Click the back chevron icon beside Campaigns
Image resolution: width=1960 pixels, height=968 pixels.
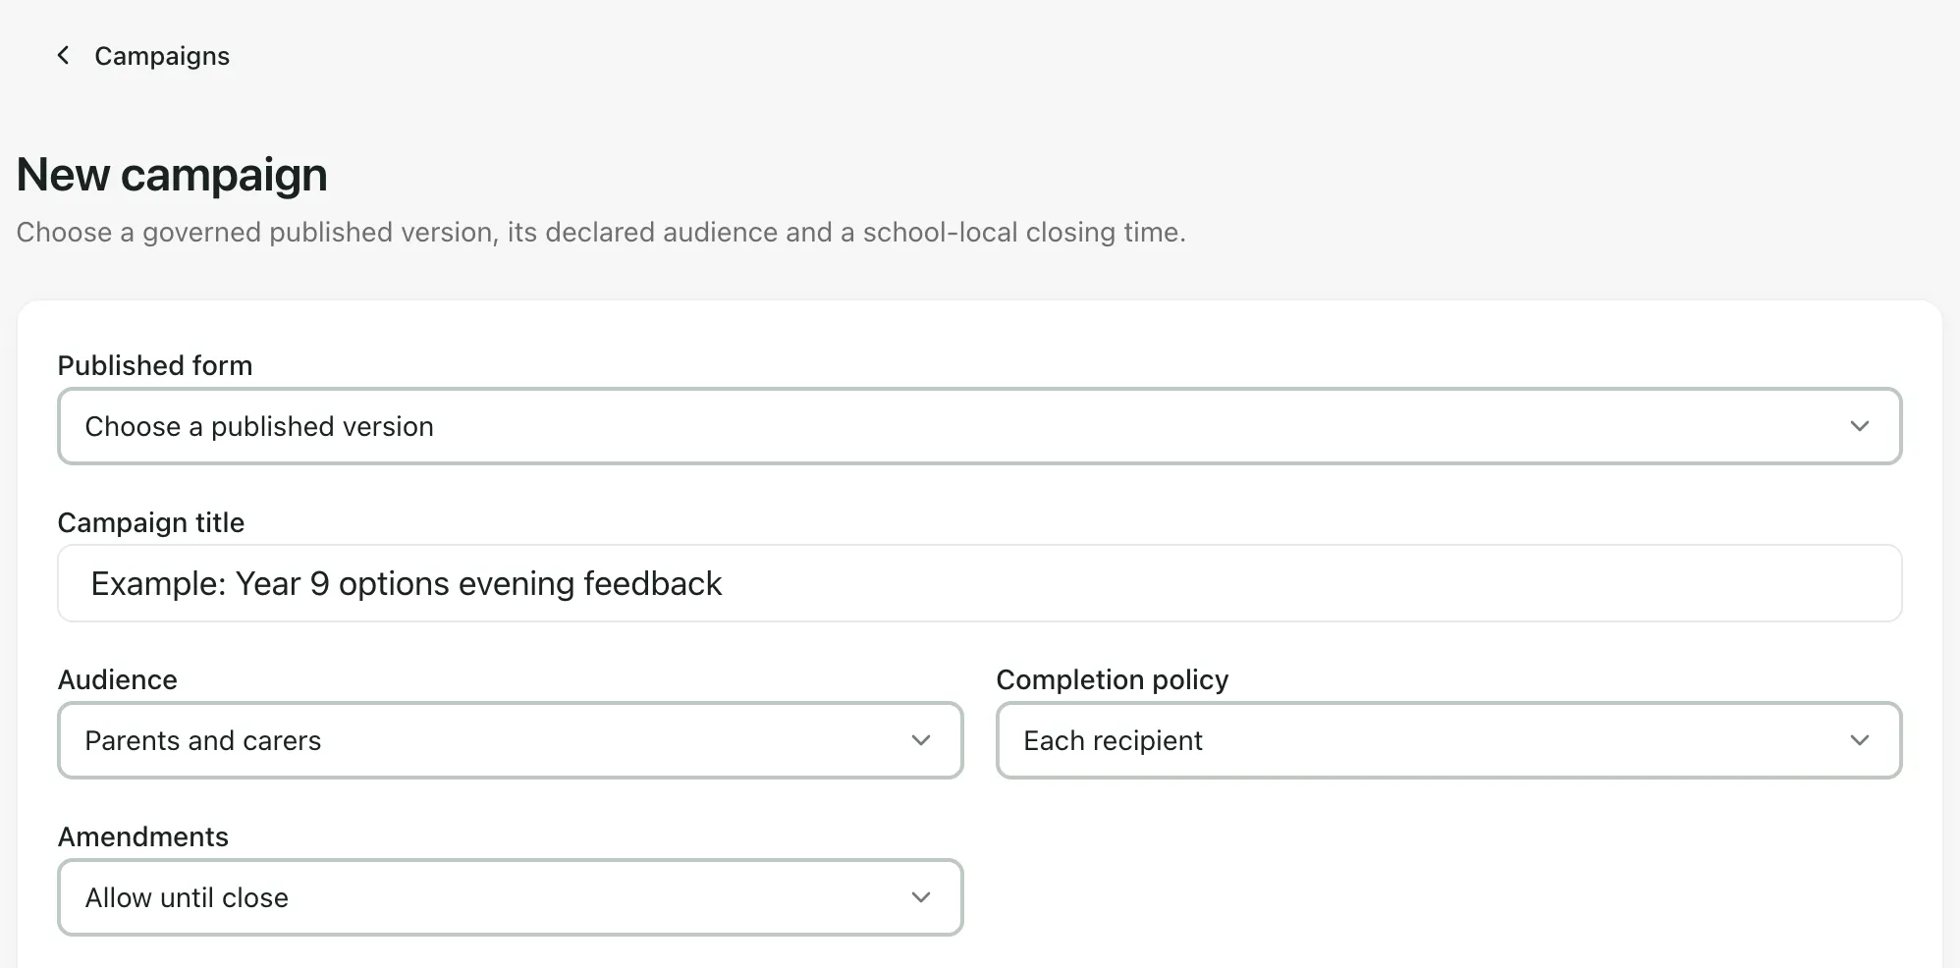(64, 56)
